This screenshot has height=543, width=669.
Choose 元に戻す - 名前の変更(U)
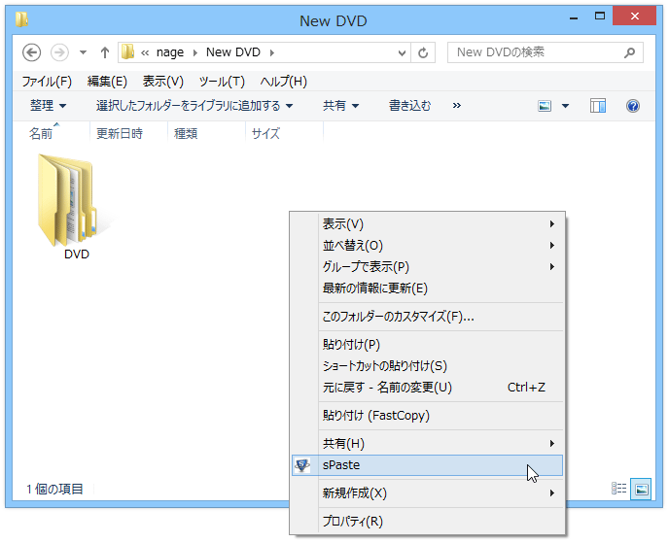[428, 387]
